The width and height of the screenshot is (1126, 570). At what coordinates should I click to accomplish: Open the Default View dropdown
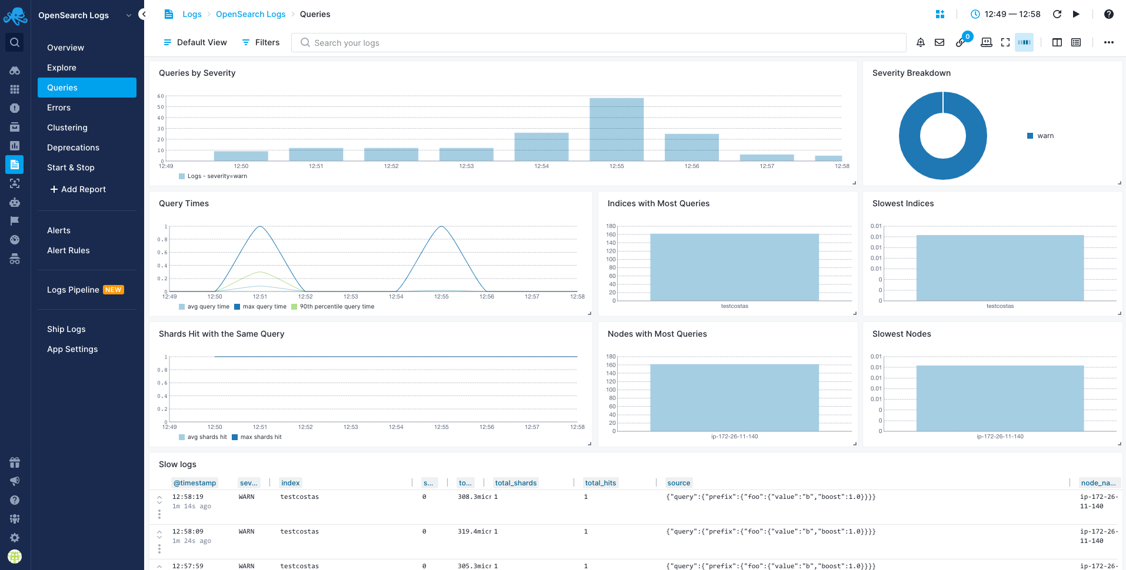pos(195,42)
